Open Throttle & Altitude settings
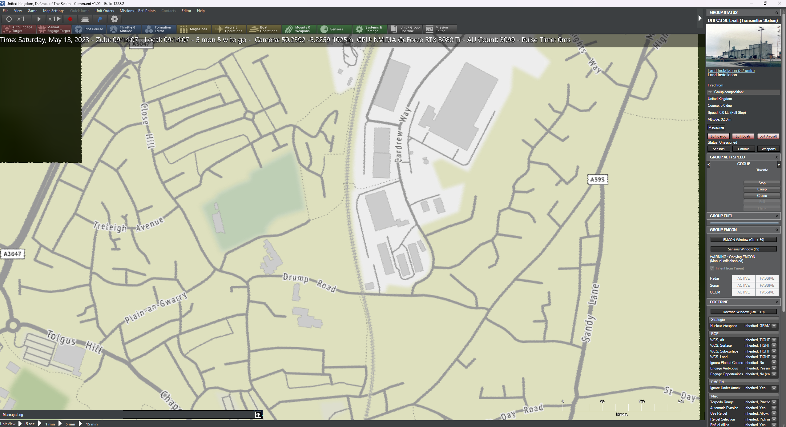Image resolution: width=786 pixels, height=427 pixels. [124, 29]
